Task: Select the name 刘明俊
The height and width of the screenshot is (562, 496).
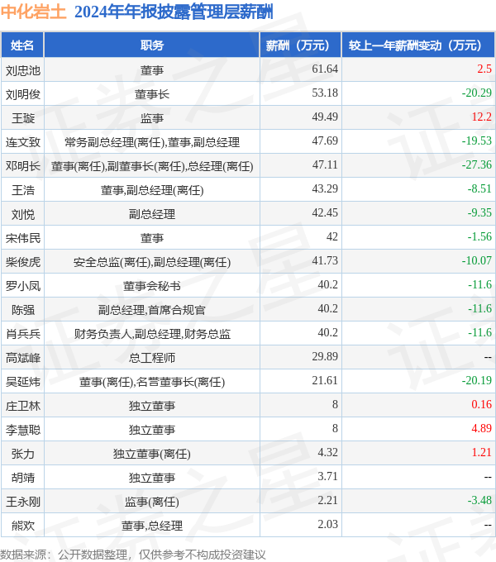Action: pos(23,94)
